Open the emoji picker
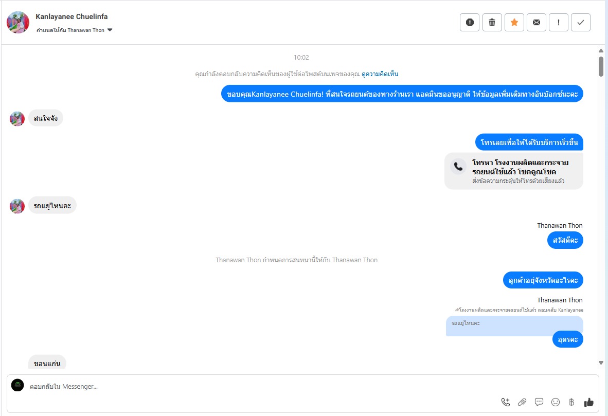608x416 pixels. coord(556,402)
